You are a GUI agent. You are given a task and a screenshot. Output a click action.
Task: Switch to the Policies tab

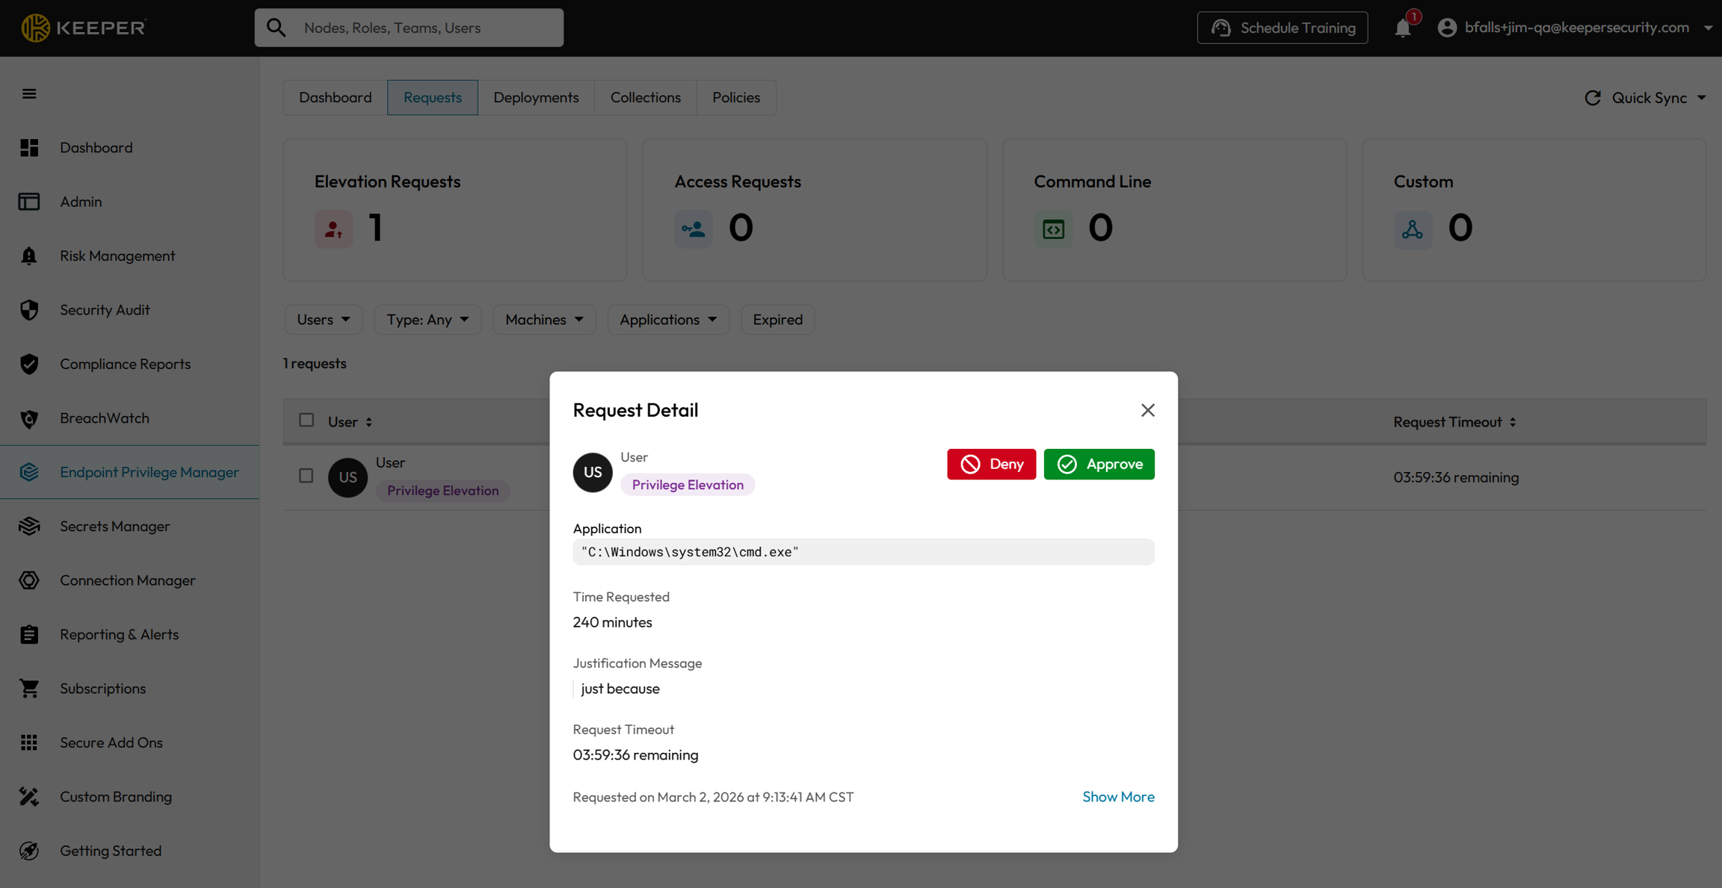coord(735,98)
